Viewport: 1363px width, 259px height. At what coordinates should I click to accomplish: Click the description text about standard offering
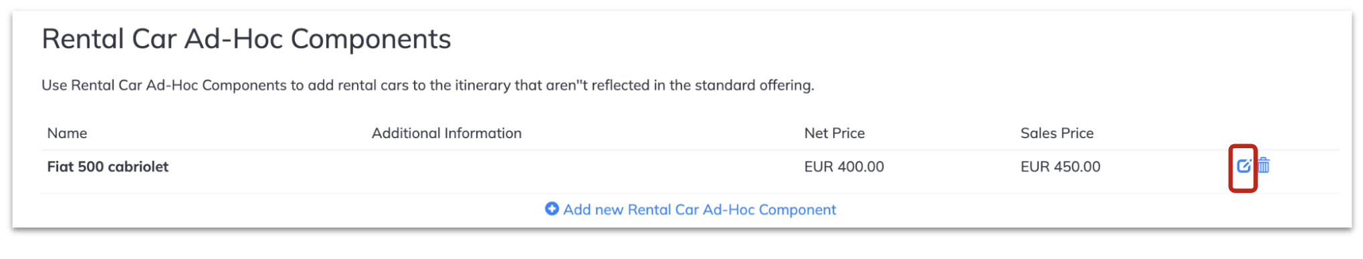pyautogui.click(x=428, y=85)
